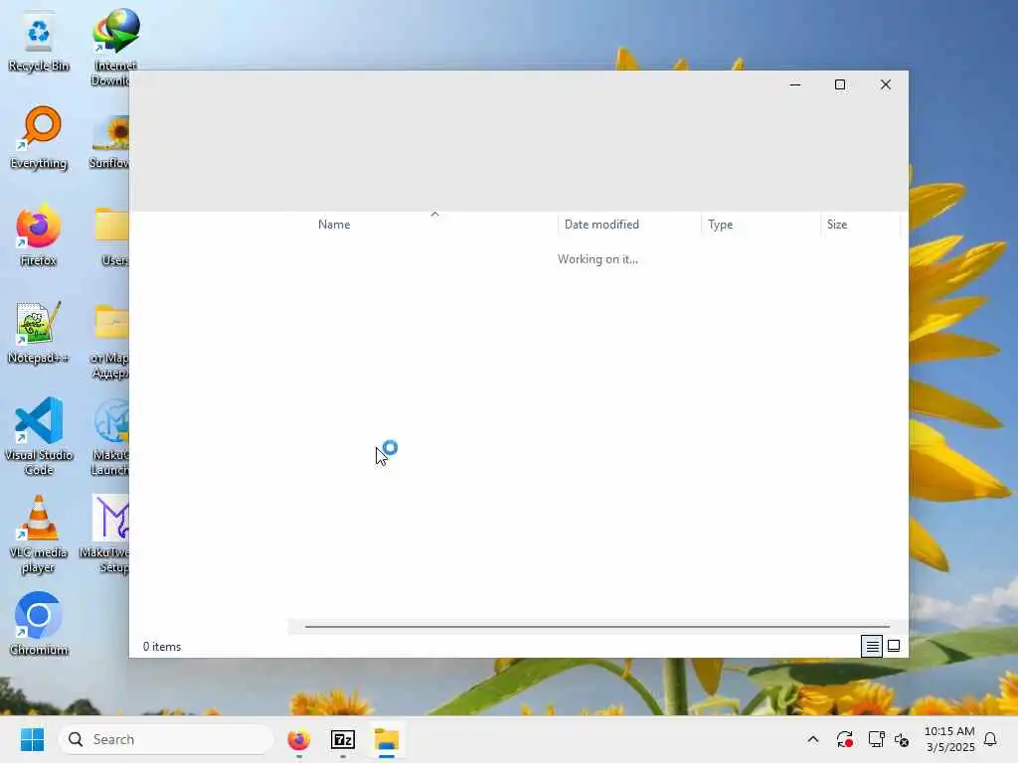
Task: Launch Chromium from the desktop
Action: tap(39, 623)
